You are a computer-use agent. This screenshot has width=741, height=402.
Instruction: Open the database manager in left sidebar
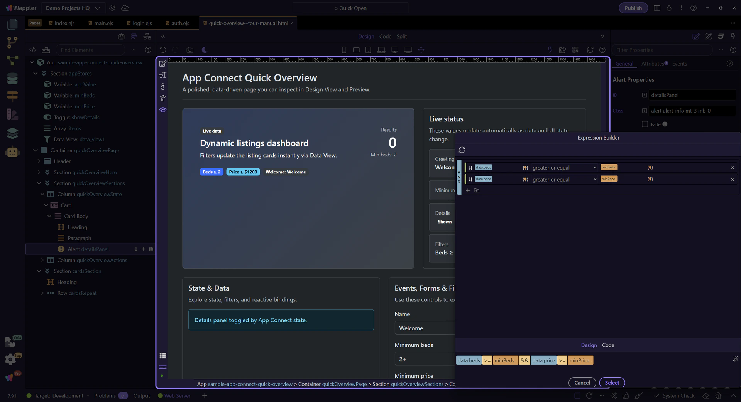pyautogui.click(x=12, y=79)
